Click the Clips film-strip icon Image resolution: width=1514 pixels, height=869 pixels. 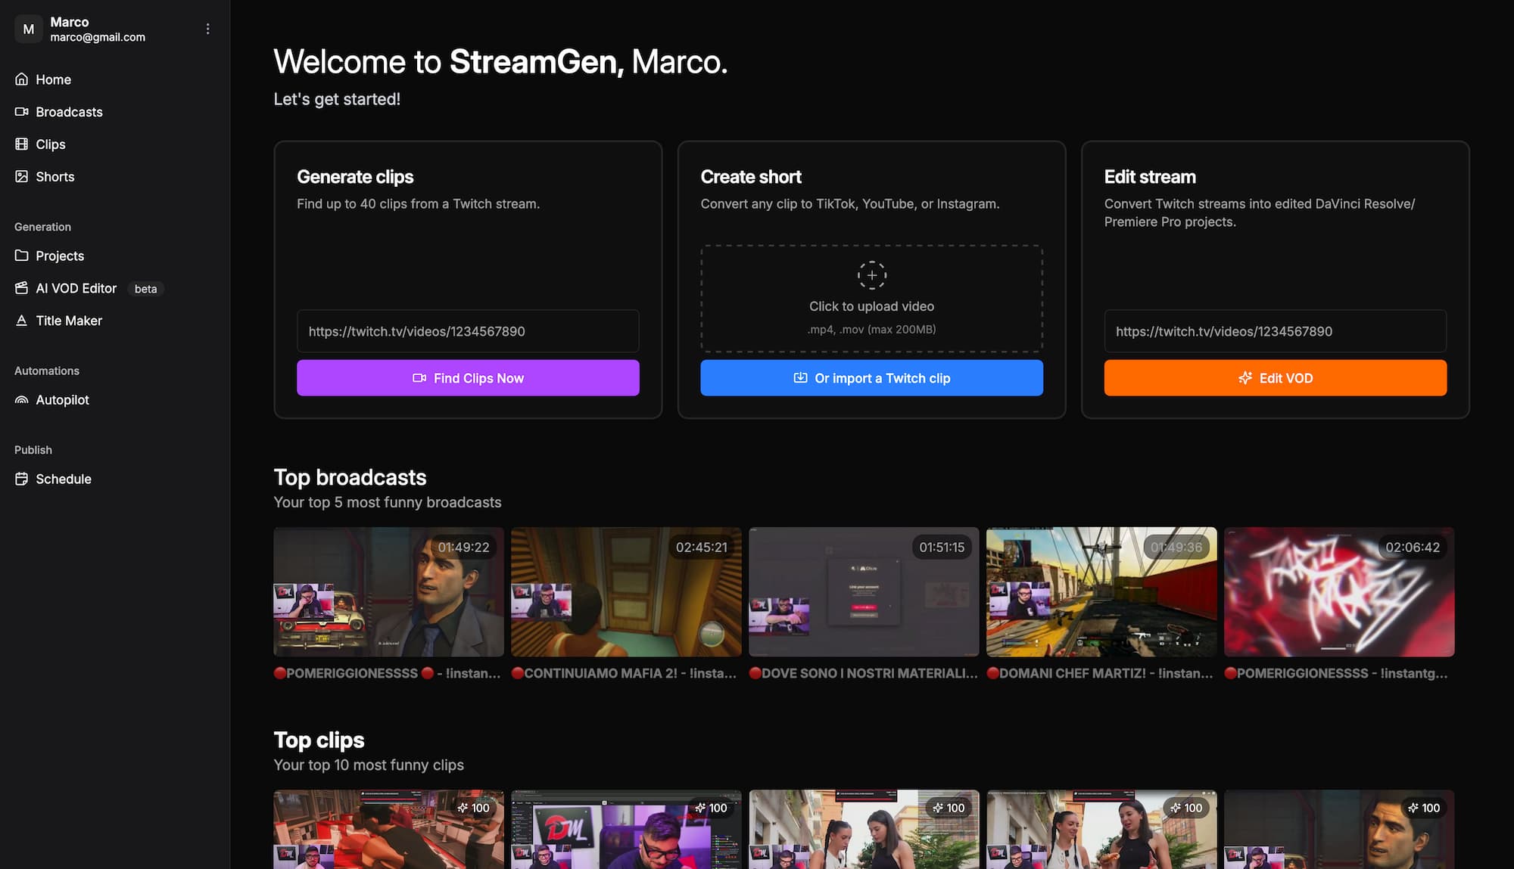(21, 144)
